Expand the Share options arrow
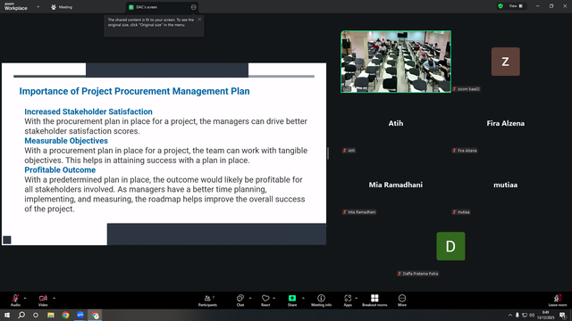 click(303, 298)
